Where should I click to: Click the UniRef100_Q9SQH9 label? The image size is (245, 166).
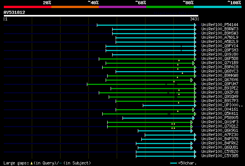[220, 97]
